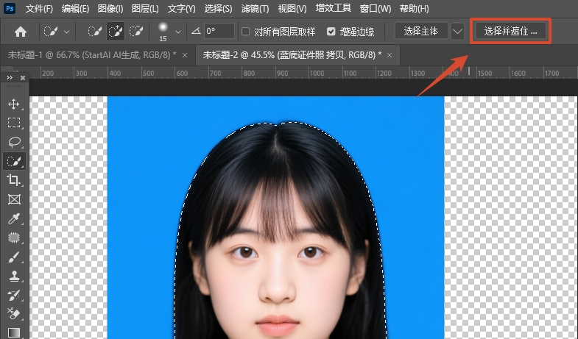Click the Photoshop Ps logo icon

coord(10,8)
